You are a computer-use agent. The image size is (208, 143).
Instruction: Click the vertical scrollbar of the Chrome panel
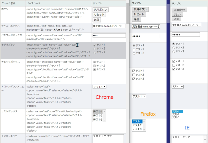(x=128, y=14)
